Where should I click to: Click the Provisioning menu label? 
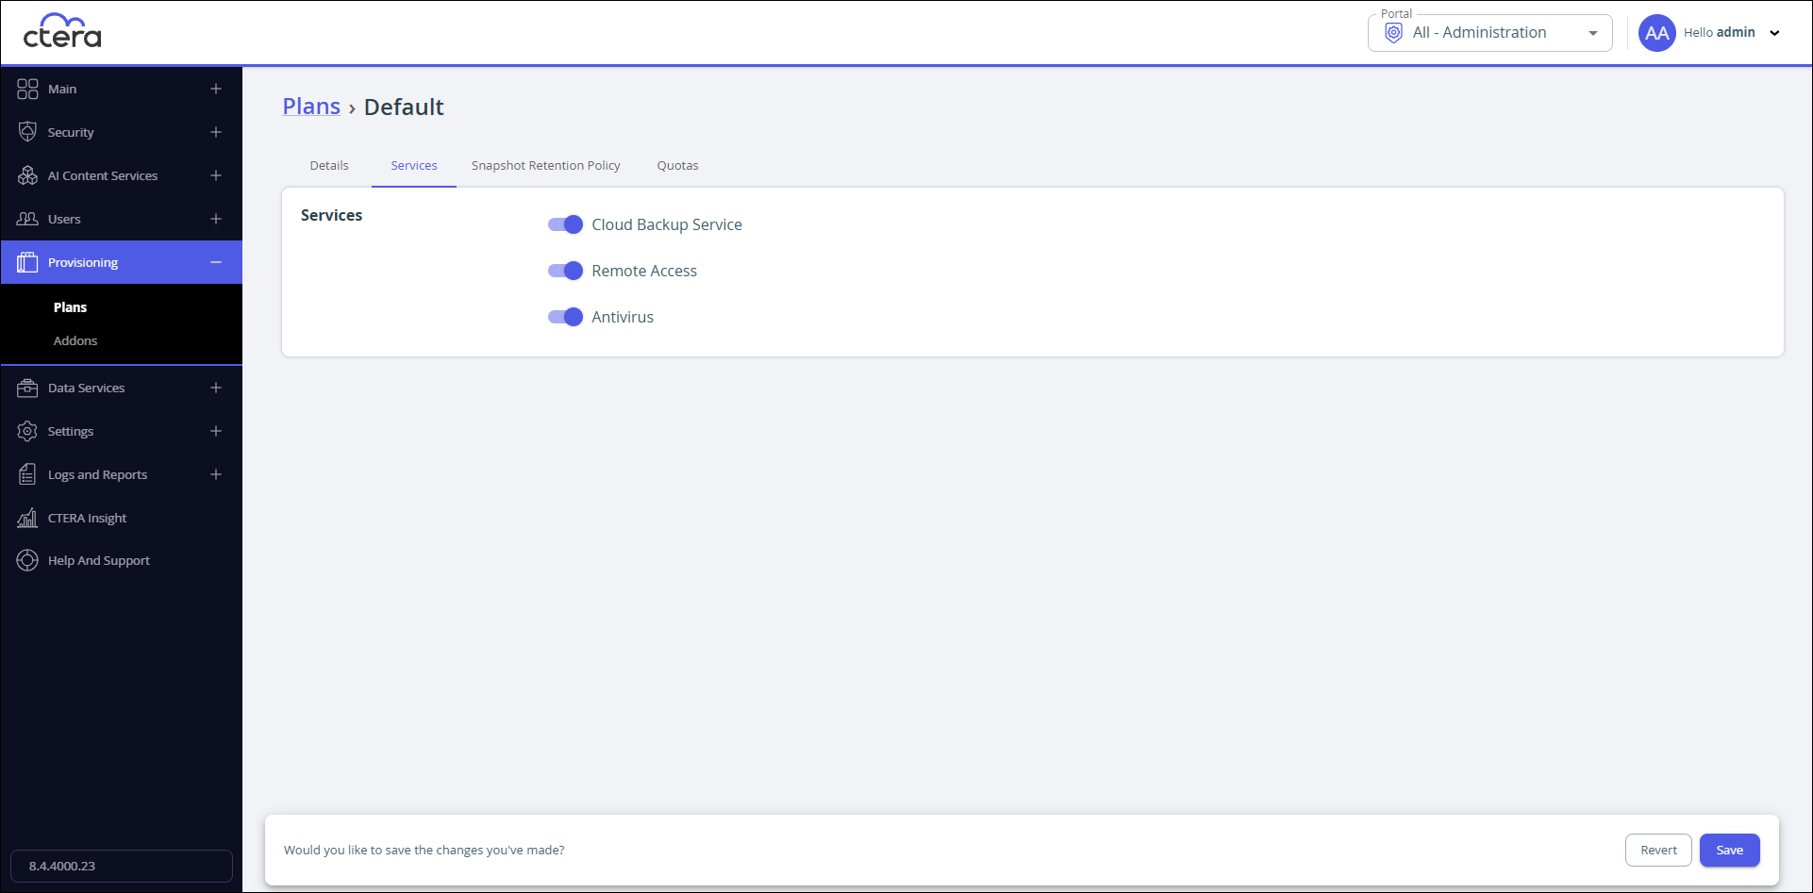click(x=83, y=262)
